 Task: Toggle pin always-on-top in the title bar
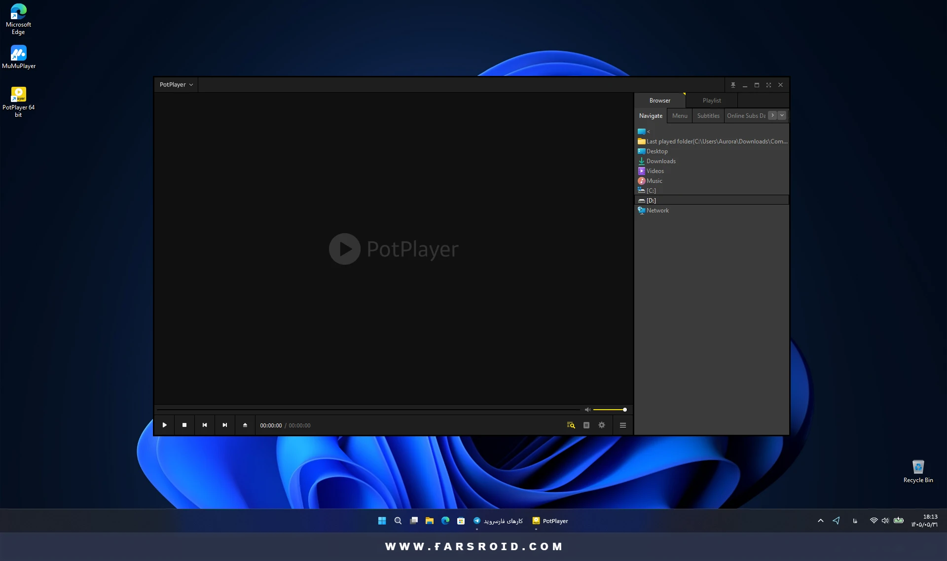coord(733,85)
